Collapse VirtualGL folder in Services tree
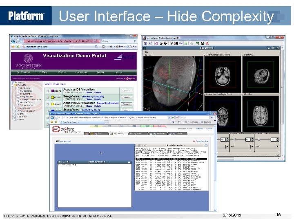Viewport: 294px width, 221px height. click(x=13, y=85)
